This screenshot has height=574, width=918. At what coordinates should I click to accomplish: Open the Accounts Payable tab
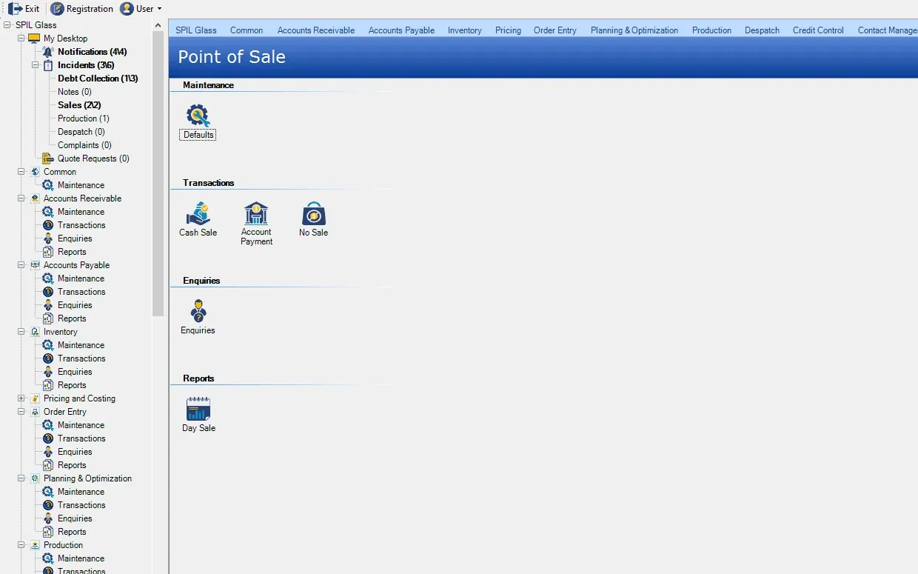[x=401, y=30]
